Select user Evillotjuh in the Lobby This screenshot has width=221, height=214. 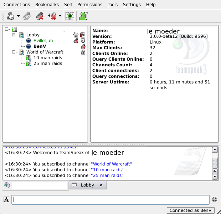pos(43,41)
